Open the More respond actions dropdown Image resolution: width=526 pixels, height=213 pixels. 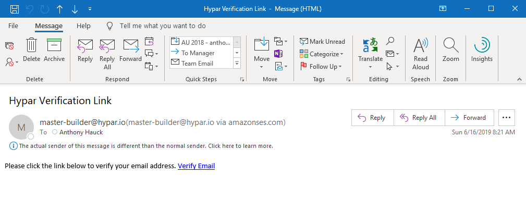pyautogui.click(x=151, y=66)
